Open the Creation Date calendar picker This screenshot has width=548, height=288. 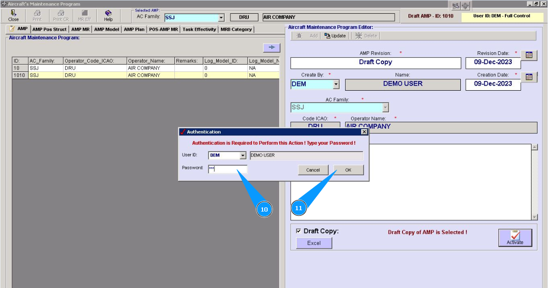(529, 77)
